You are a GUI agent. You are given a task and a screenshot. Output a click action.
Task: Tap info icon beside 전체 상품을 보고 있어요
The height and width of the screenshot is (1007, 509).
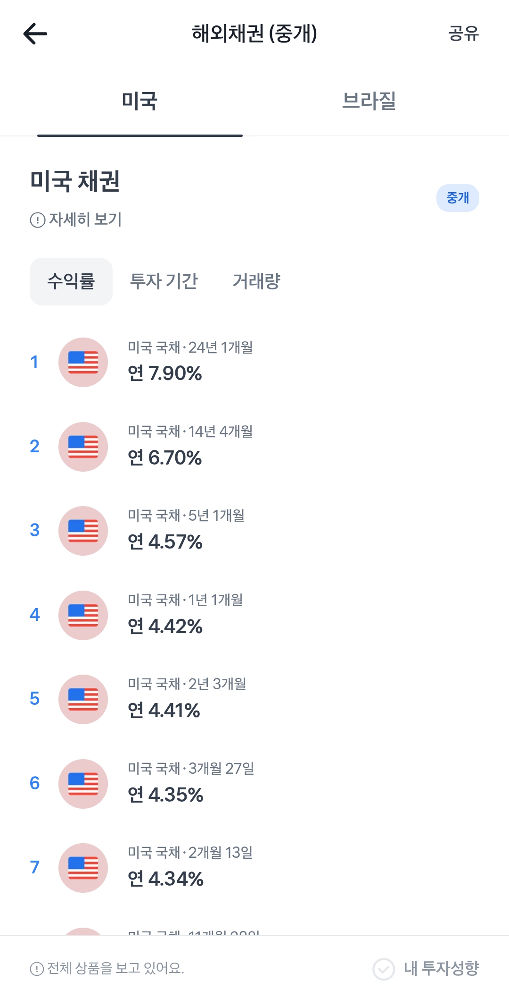click(x=37, y=969)
